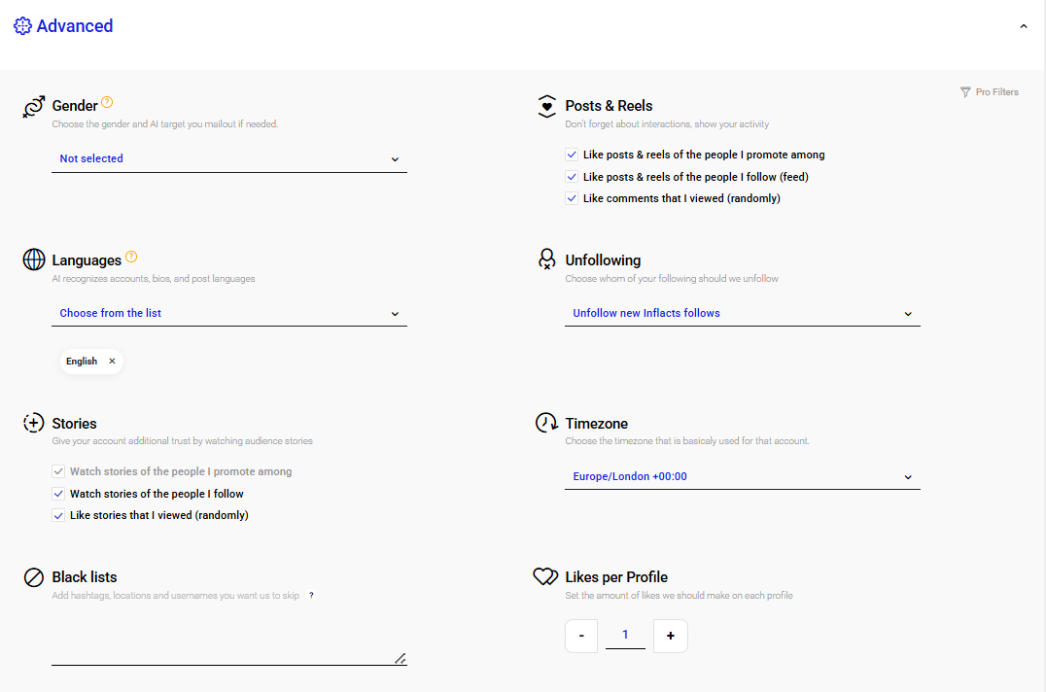Image resolution: width=1046 pixels, height=692 pixels.
Task: Click the Languages globe icon
Action: click(34, 259)
